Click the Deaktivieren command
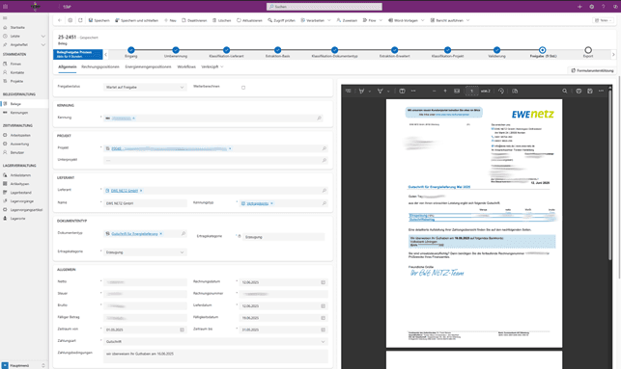The height and width of the screenshot is (369, 621). point(194,20)
